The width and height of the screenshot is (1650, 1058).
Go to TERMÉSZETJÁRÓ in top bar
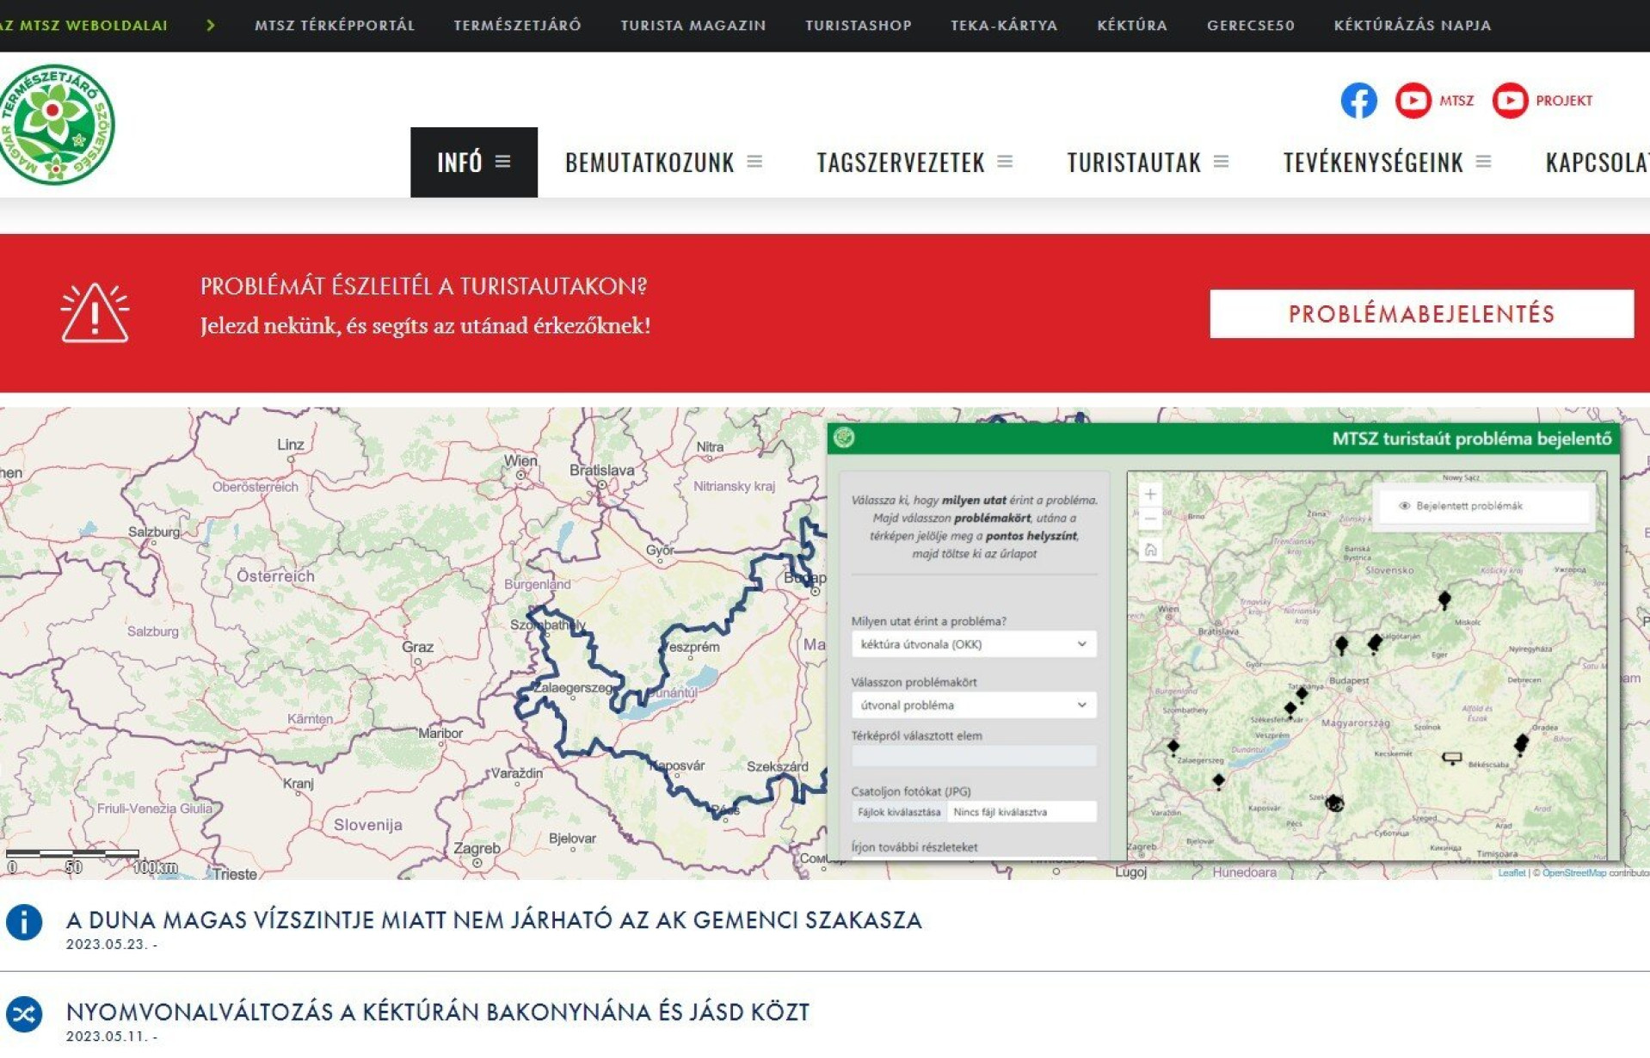pyautogui.click(x=517, y=26)
